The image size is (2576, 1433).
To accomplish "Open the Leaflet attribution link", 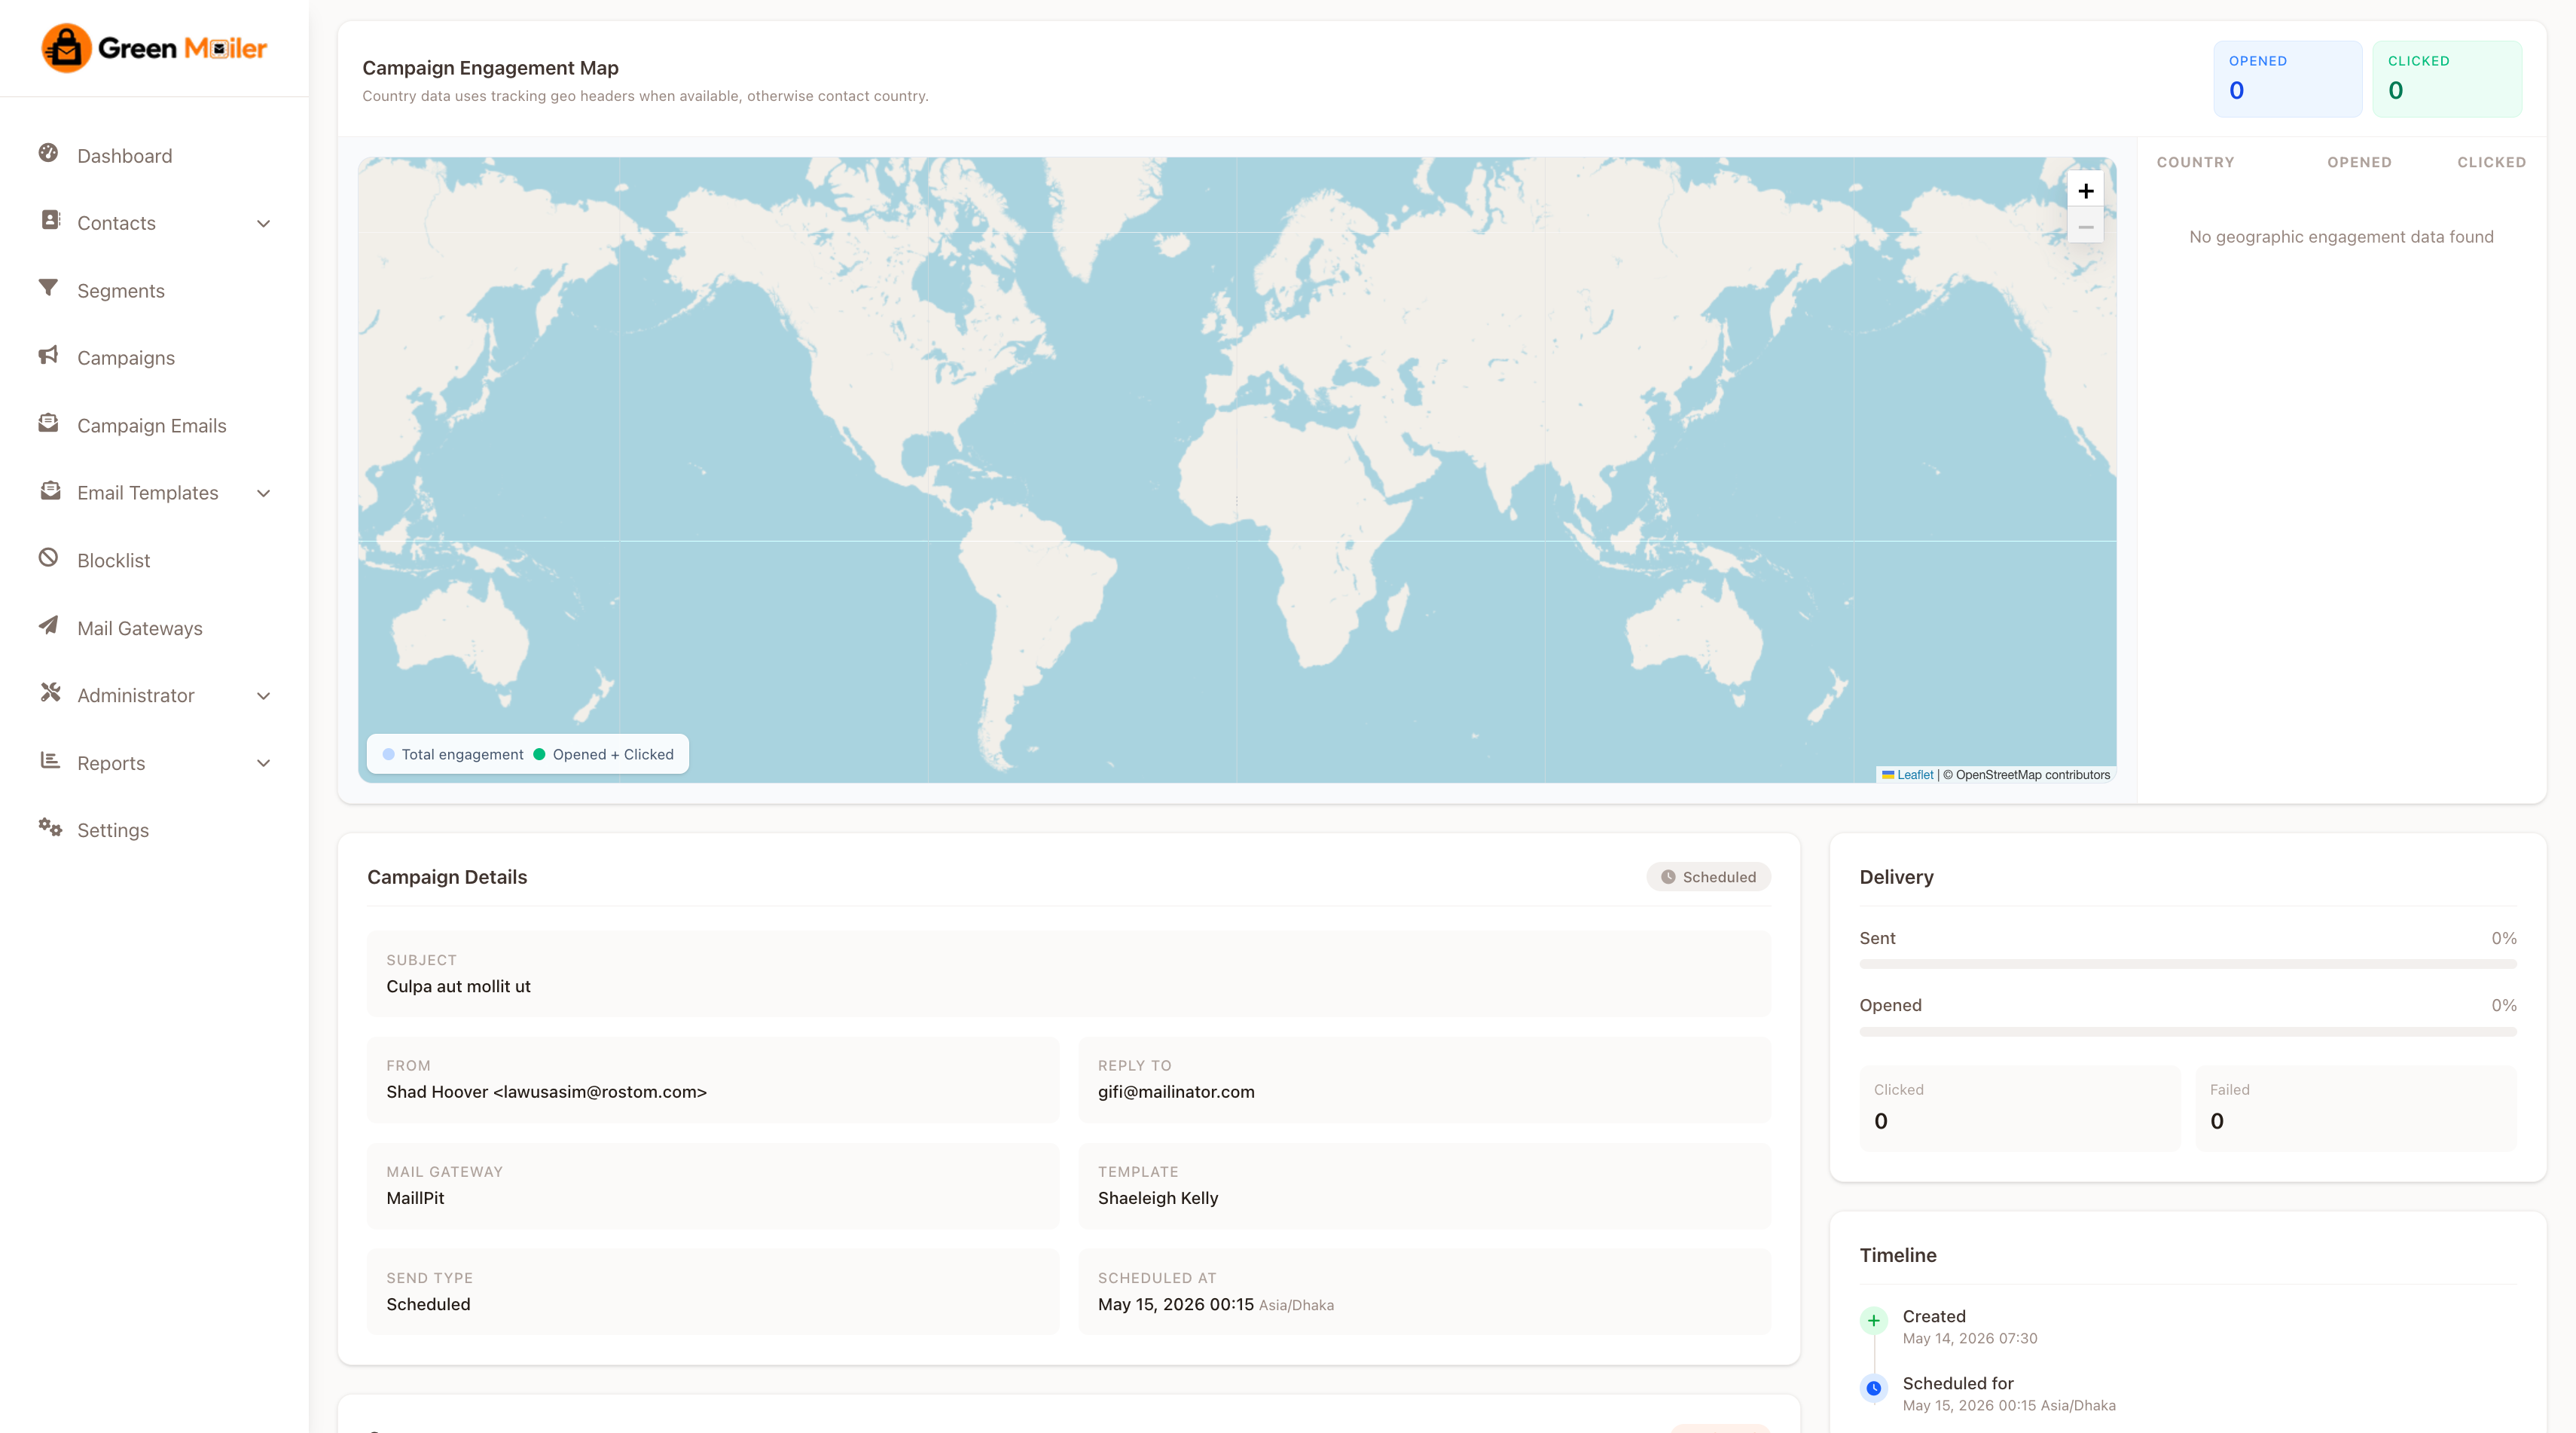I will (1914, 774).
